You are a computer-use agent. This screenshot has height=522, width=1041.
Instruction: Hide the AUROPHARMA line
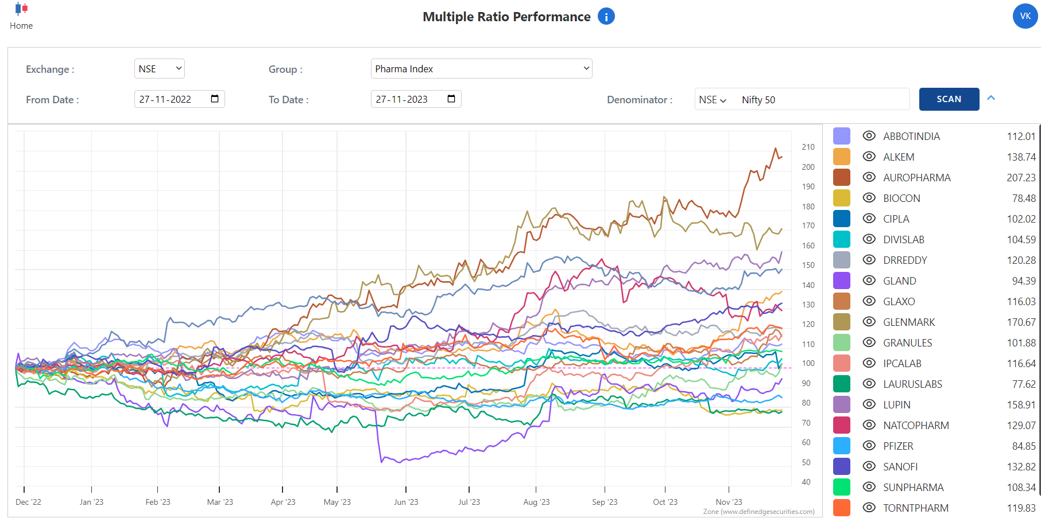(869, 177)
